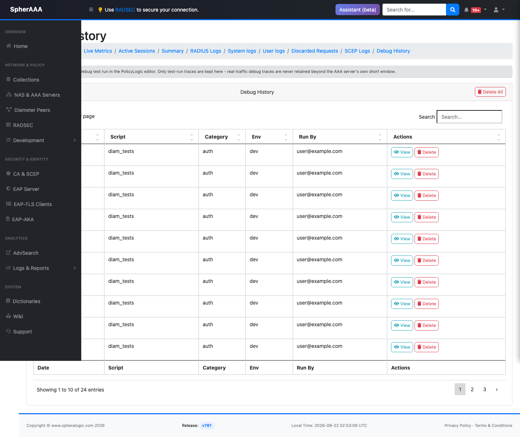Go to pagination page 2
This screenshot has width=520, height=437.
coord(472,389)
